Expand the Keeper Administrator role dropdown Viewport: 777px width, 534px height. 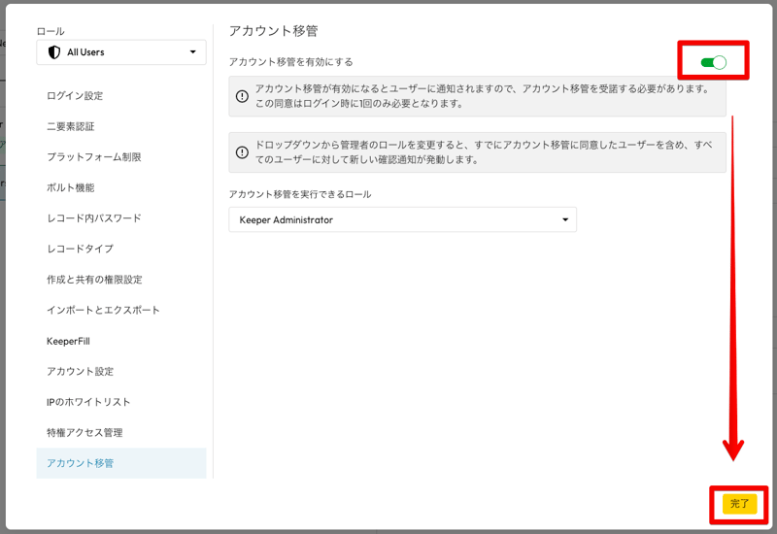(x=402, y=219)
